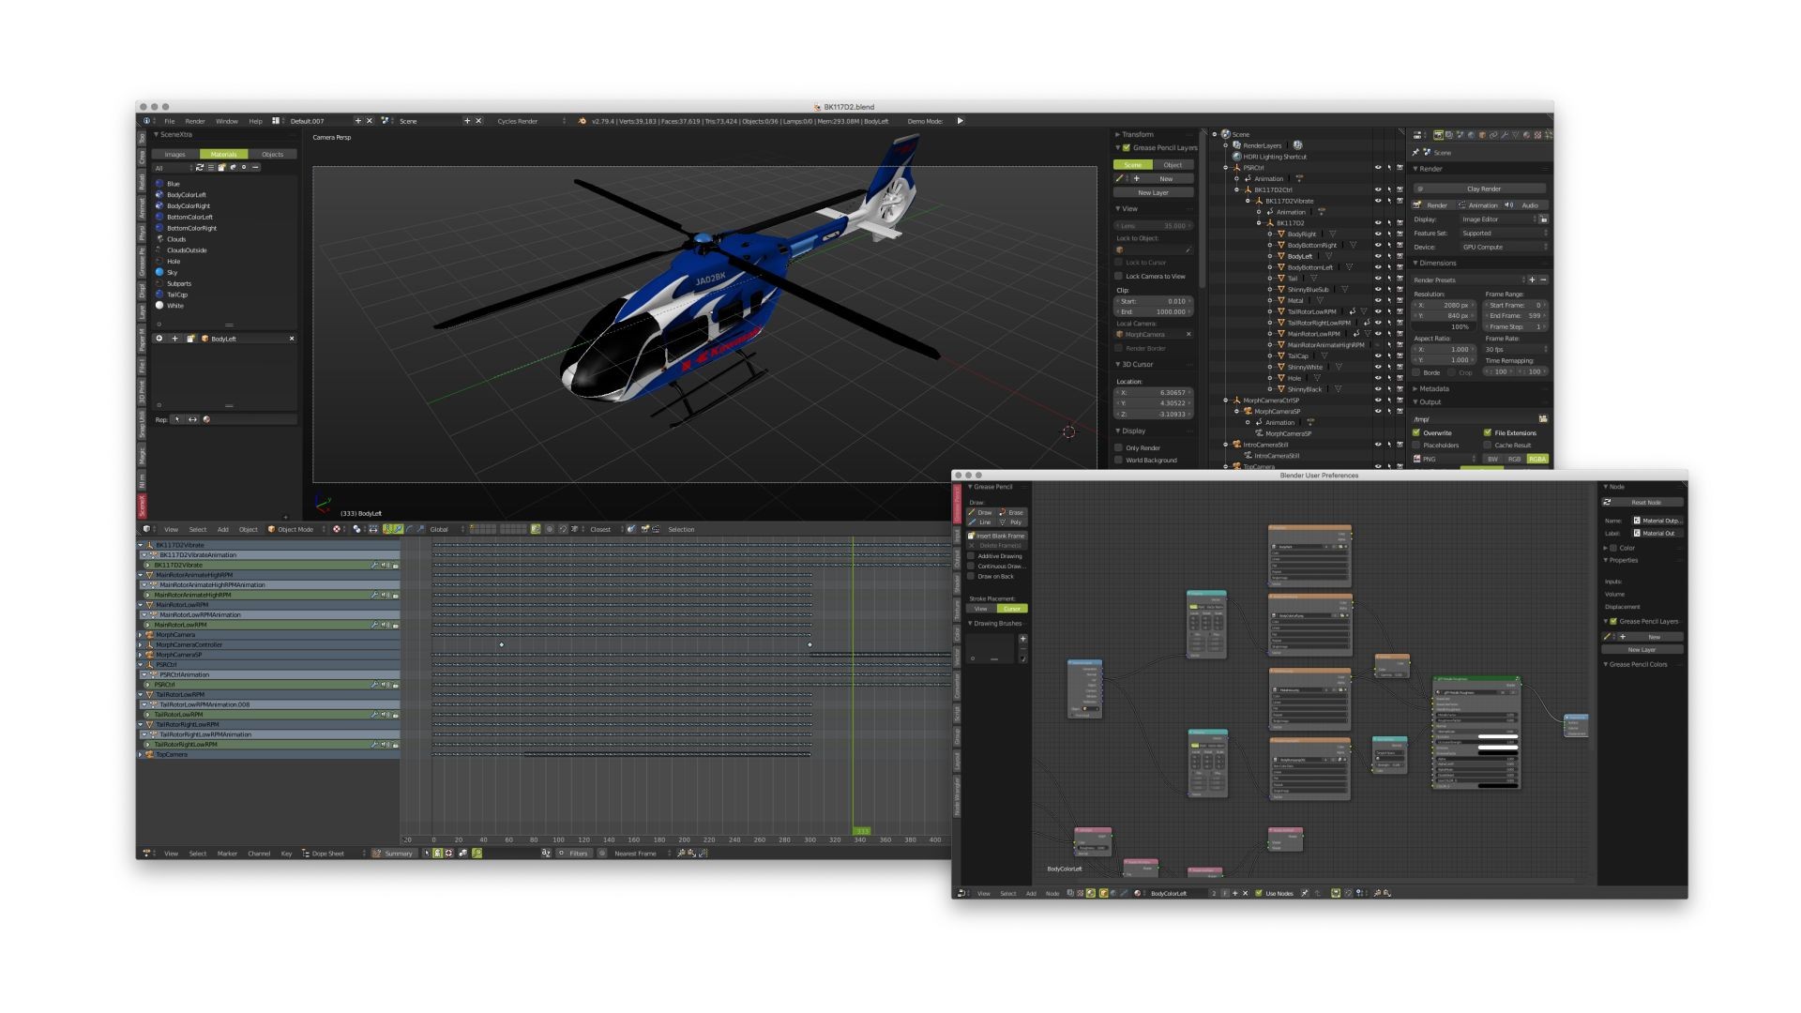The height and width of the screenshot is (1013, 1801).
Task: Select the Erase tool in Grease Pencil panel
Action: point(1011,512)
